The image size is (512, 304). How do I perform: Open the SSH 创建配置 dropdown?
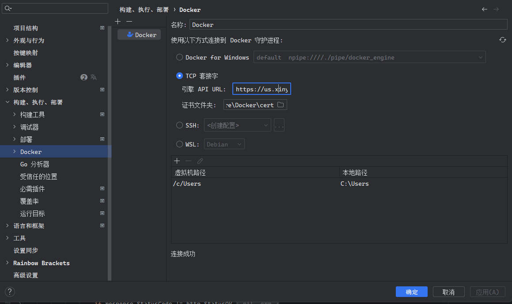click(237, 125)
